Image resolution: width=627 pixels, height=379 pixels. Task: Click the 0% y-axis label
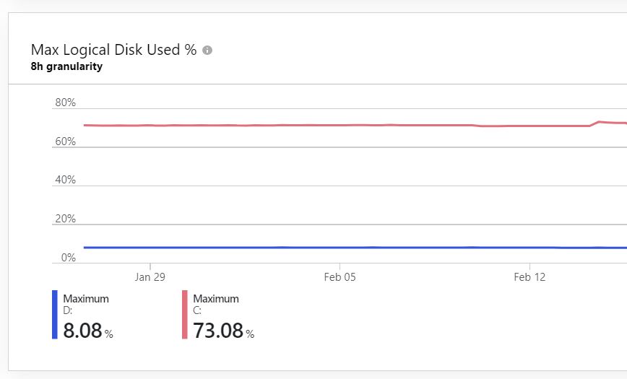(69, 258)
